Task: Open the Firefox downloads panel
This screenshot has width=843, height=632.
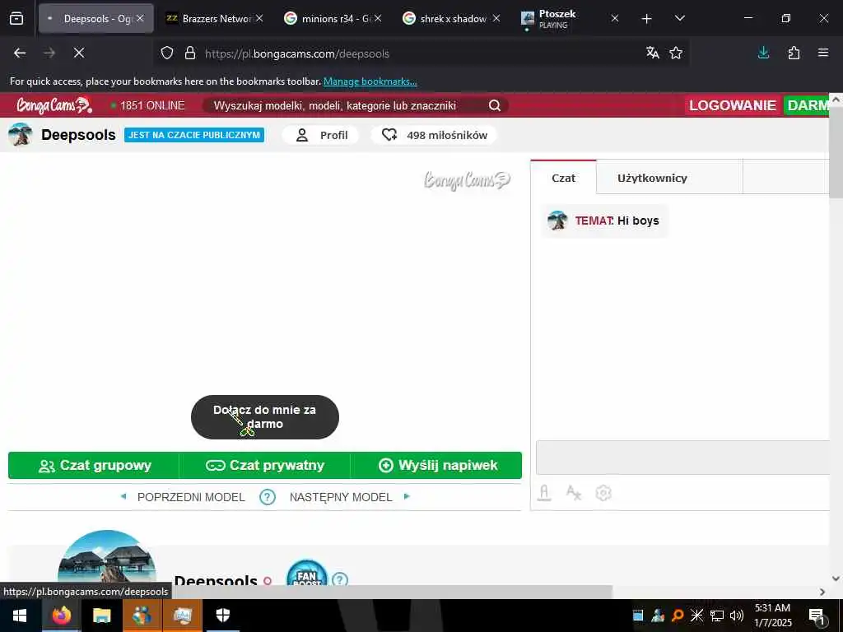Action: coord(763,53)
